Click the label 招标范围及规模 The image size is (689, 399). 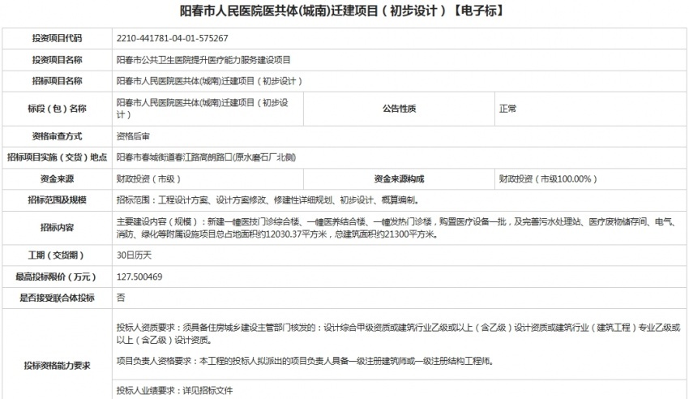pos(57,200)
